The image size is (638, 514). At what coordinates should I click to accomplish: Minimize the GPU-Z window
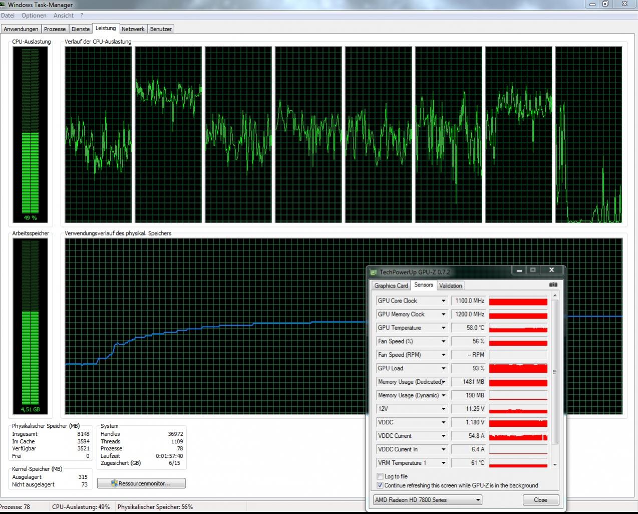pos(519,271)
